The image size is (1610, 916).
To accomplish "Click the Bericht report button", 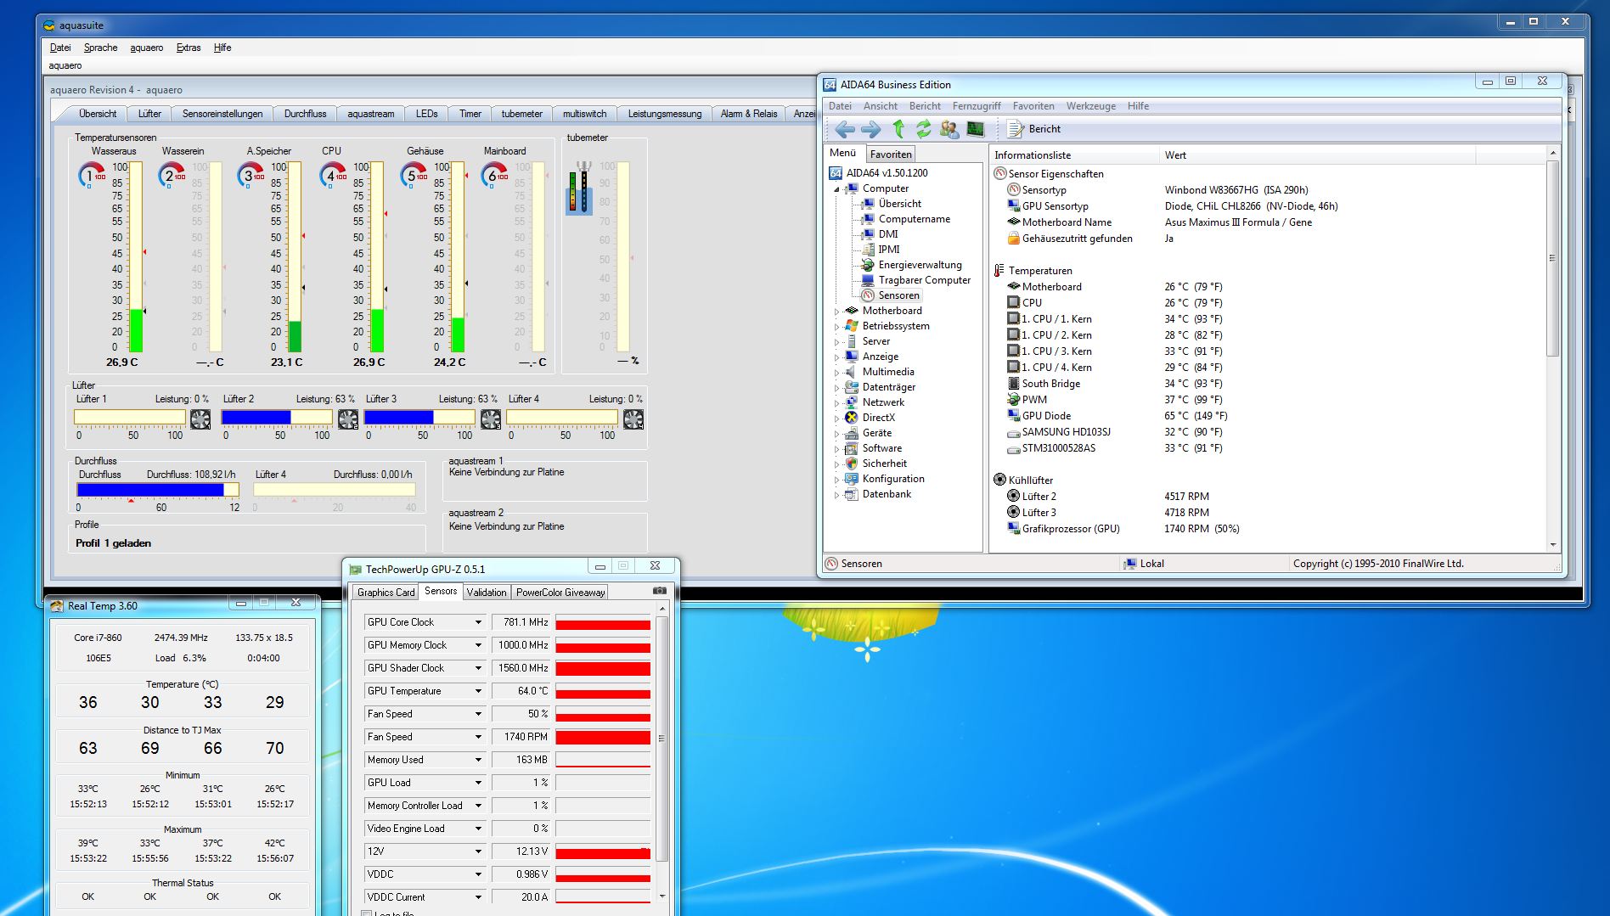I will [x=1034, y=129].
